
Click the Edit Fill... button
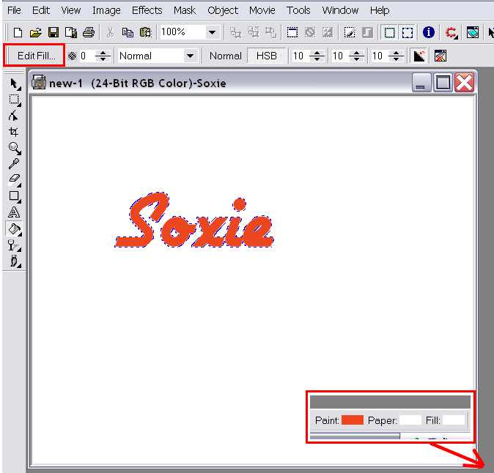tap(36, 56)
